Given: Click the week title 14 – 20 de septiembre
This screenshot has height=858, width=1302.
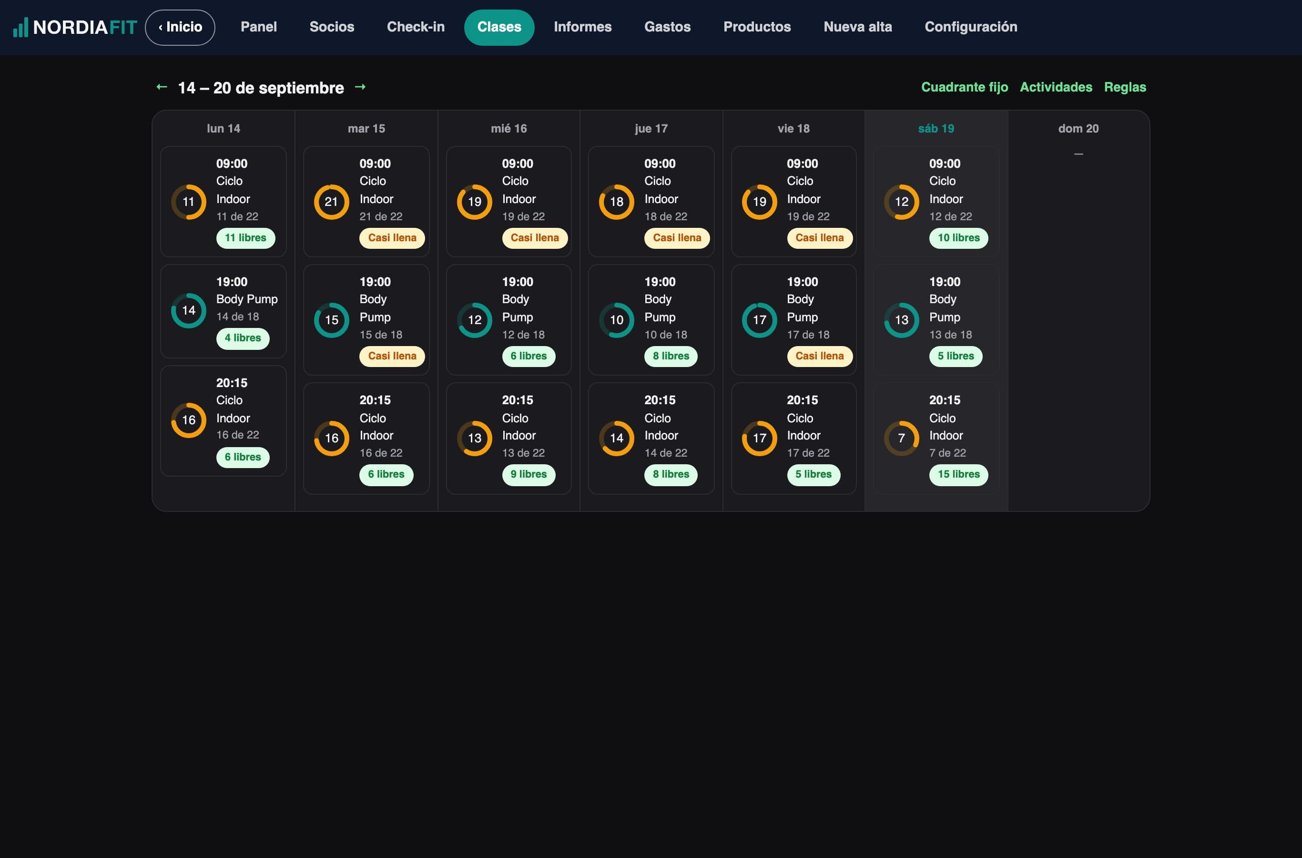Looking at the screenshot, I should tap(261, 88).
